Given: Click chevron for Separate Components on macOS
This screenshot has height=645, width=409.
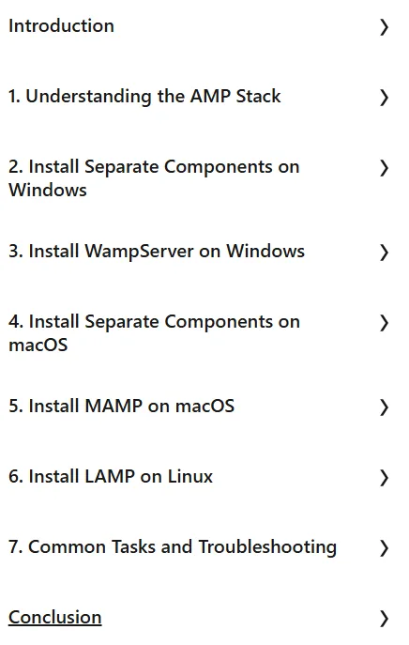Looking at the screenshot, I should tap(384, 323).
